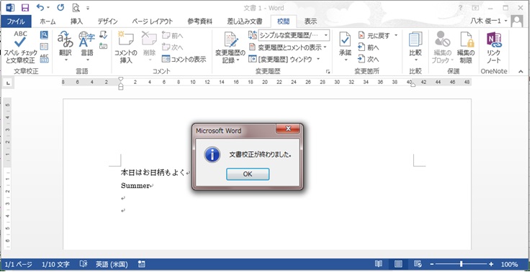Switch to the デザイン tab
This screenshot has height=272, width=532.
point(107,22)
